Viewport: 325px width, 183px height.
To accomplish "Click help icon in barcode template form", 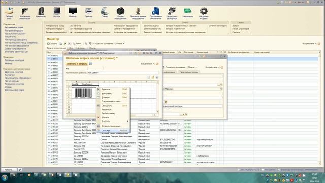I will pyautogui.click(x=157, y=64).
